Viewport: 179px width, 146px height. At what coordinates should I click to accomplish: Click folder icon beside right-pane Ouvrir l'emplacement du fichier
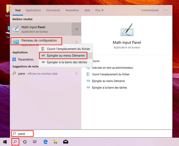point(88,74)
